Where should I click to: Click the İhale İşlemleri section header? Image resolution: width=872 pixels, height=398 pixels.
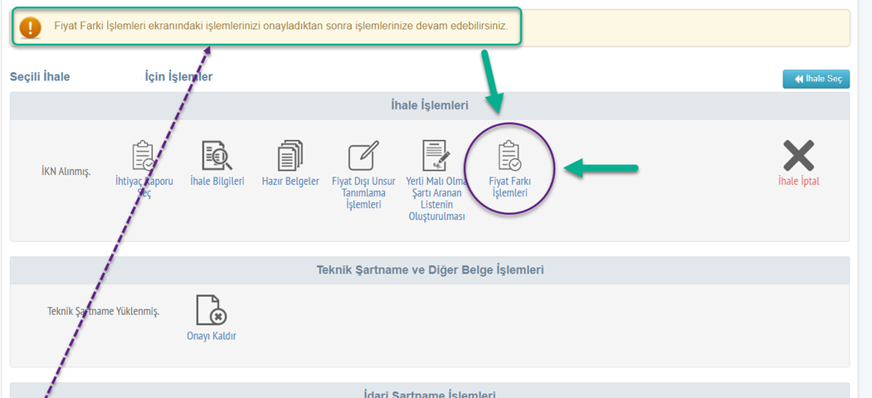[x=429, y=105]
